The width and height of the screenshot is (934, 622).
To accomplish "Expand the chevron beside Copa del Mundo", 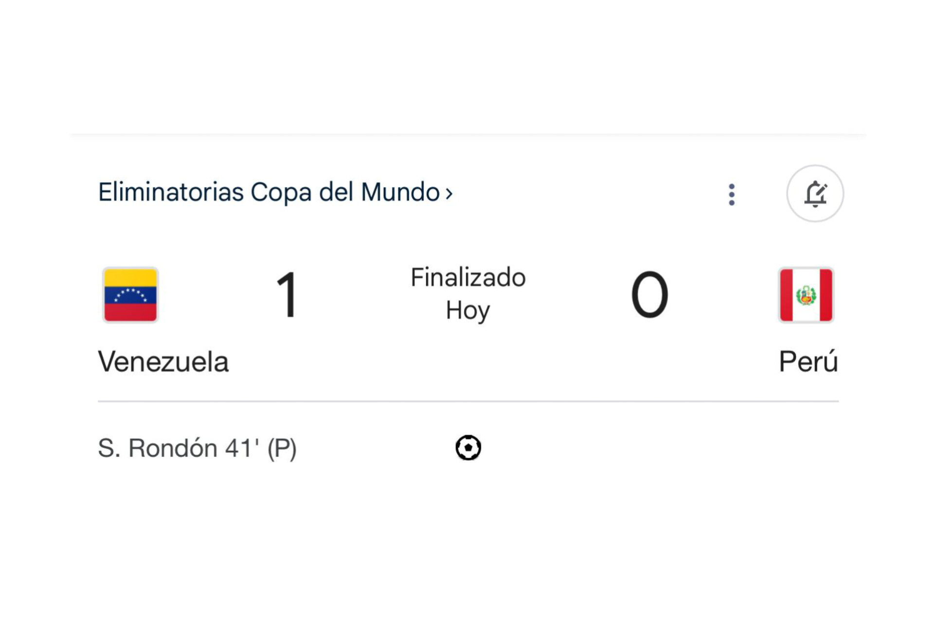I will pos(449,194).
